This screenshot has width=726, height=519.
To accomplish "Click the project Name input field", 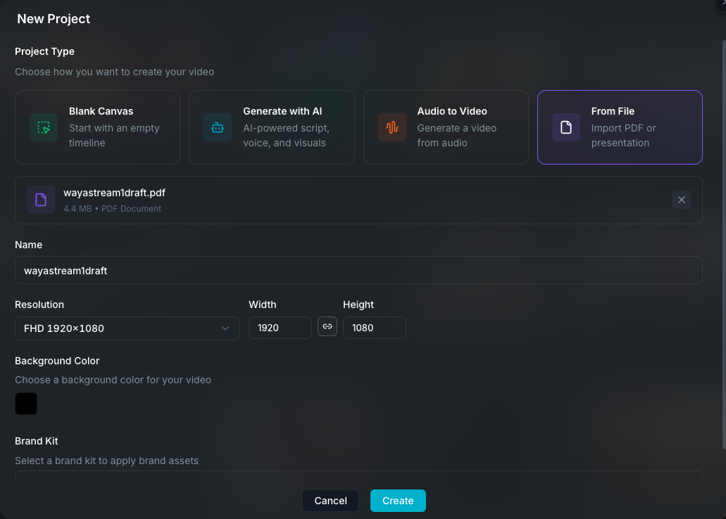I will click(x=358, y=270).
